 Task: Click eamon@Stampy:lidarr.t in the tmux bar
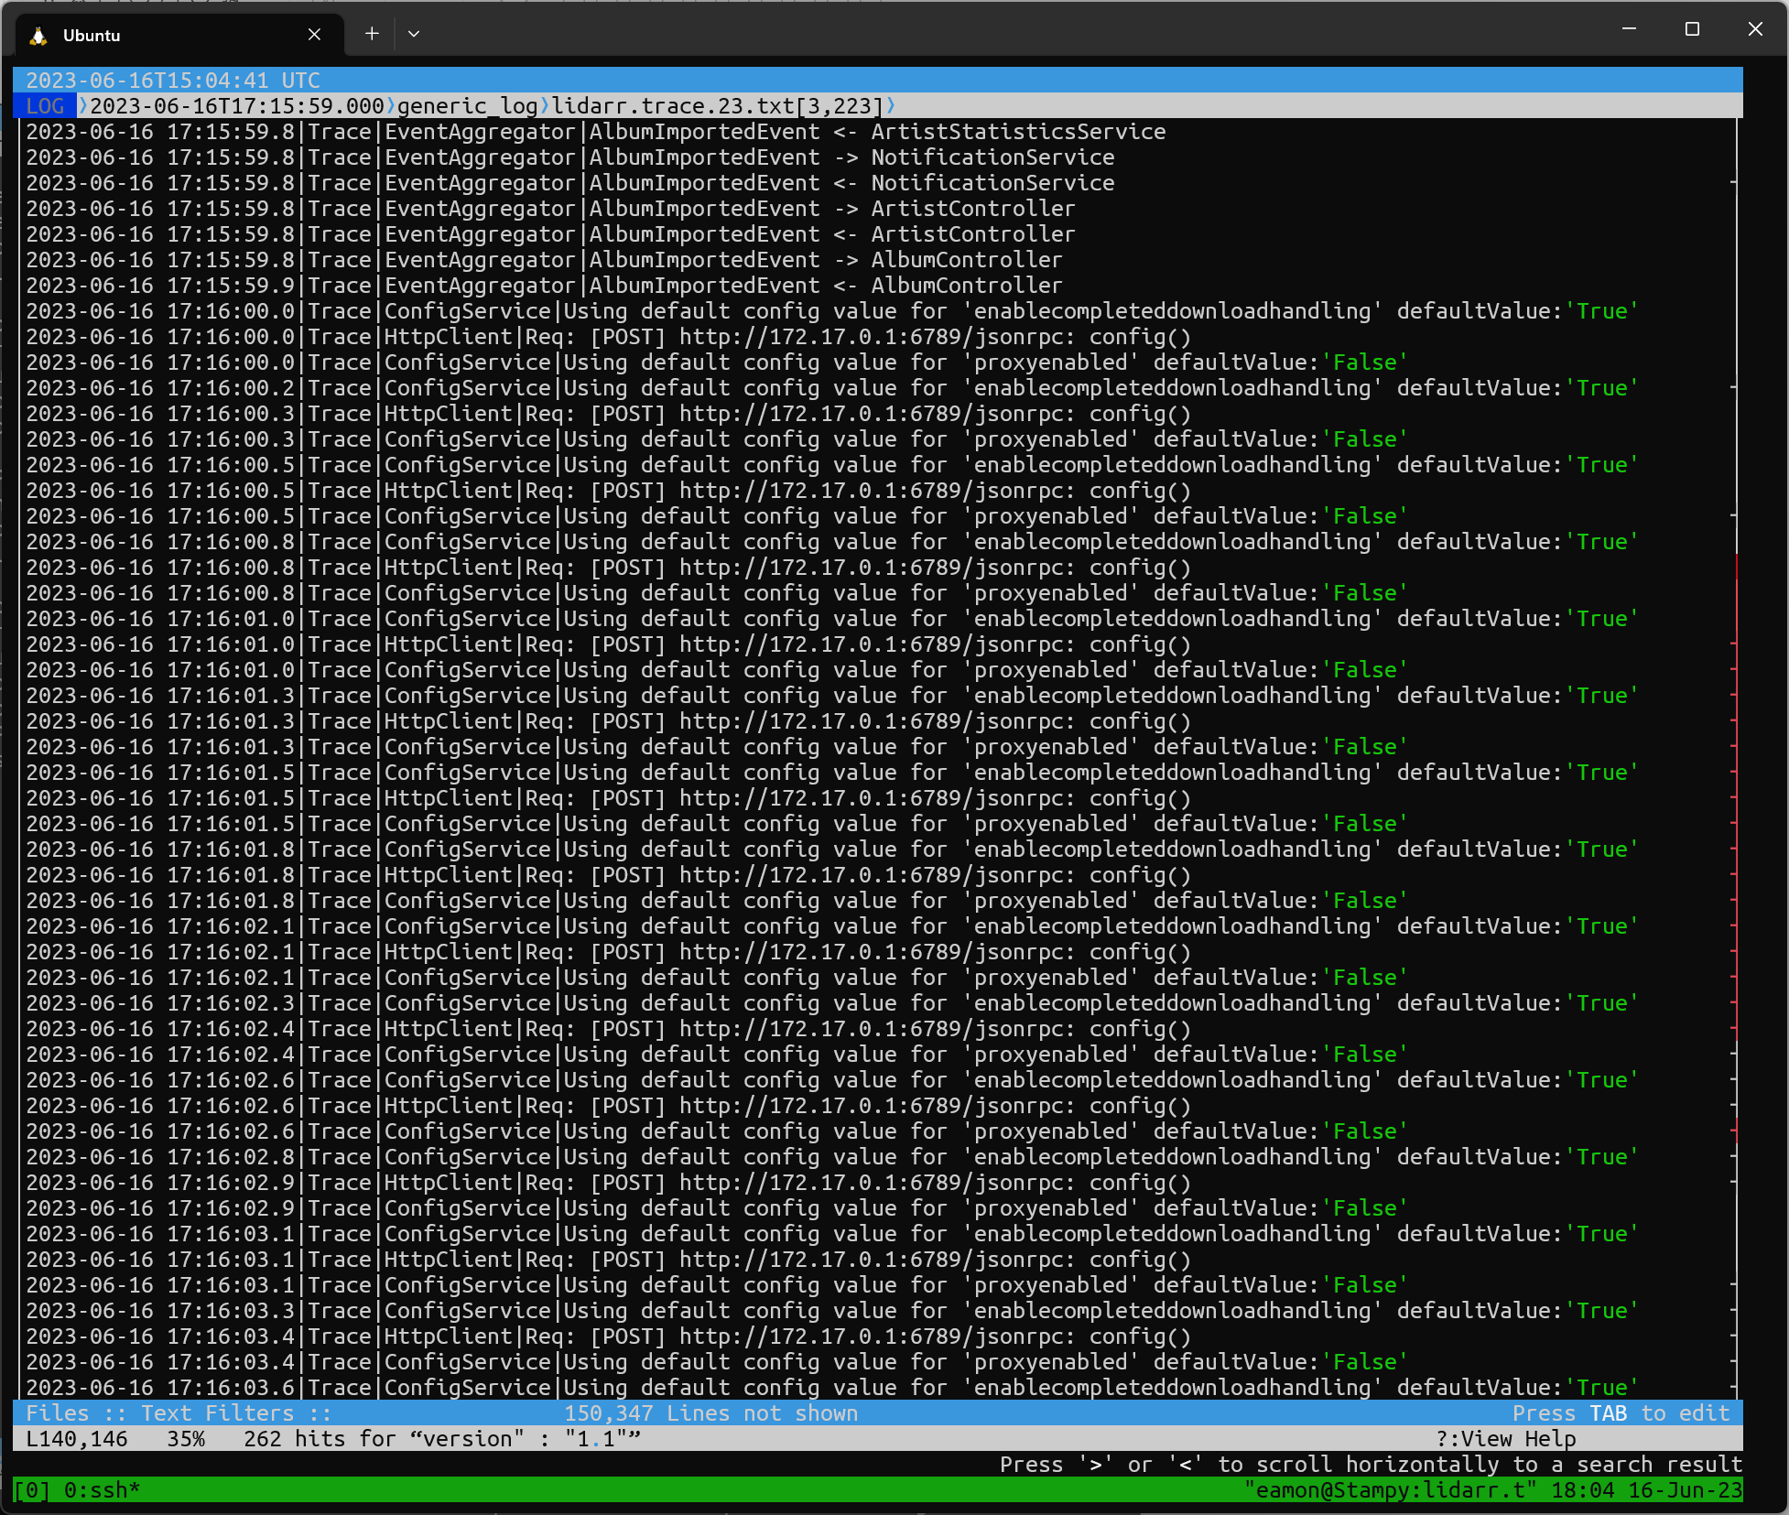coord(1393,1489)
